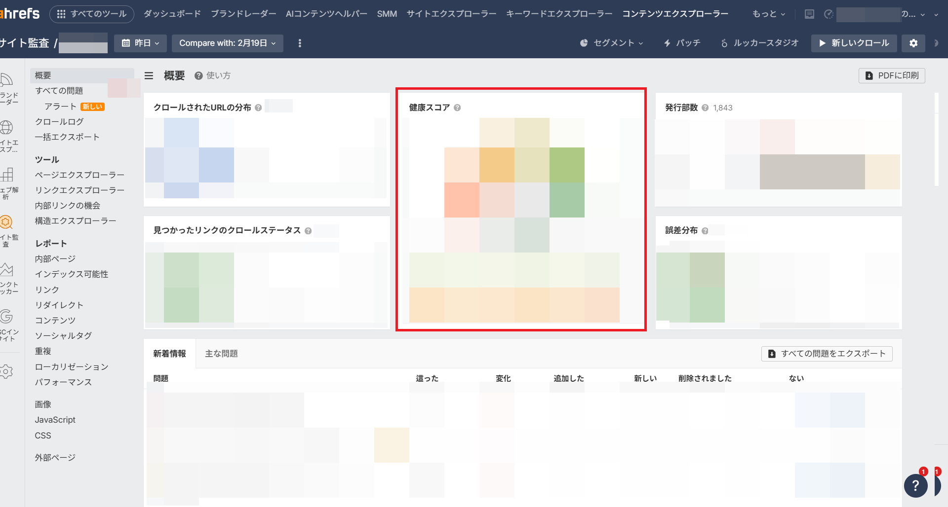Viewport: 948px width, 507px height.
Task: Click the hamburger menu icon beside 概要
Action: 149,75
